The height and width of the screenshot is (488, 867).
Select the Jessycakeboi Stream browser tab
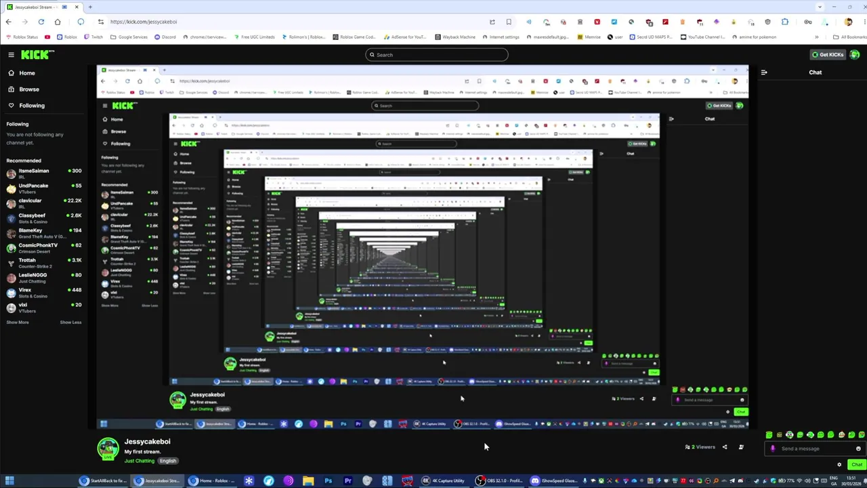tap(43, 7)
